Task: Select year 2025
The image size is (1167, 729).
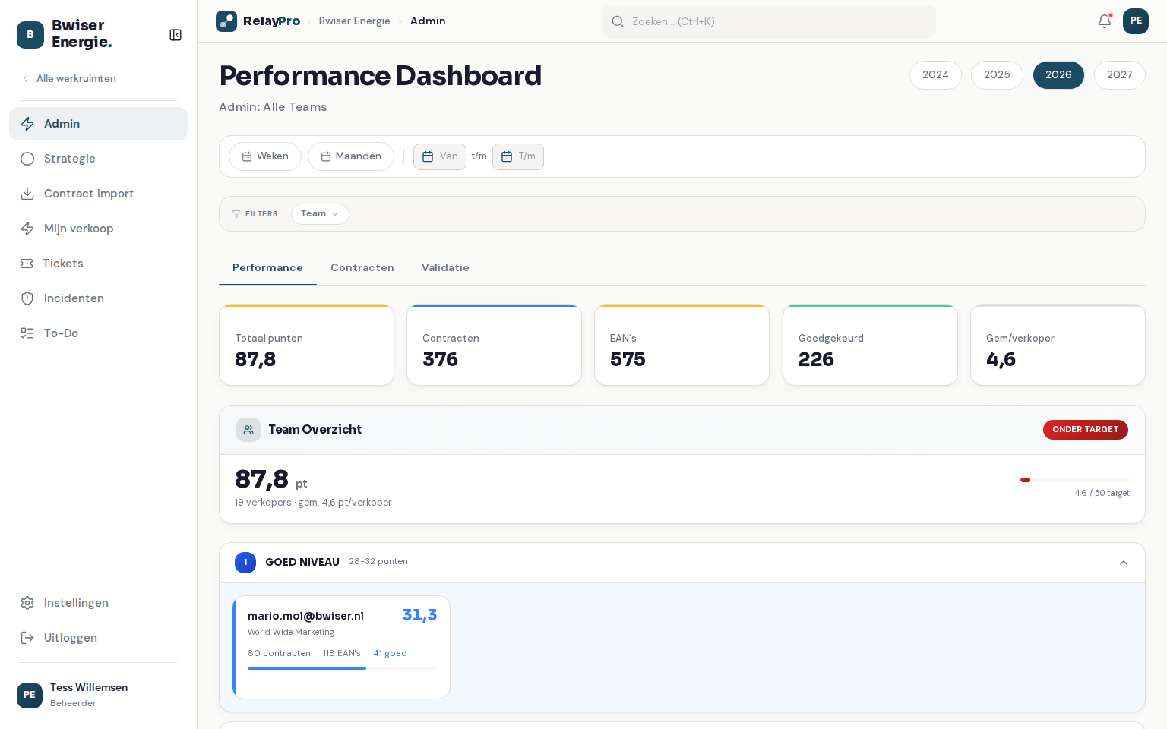Action: coord(997,75)
